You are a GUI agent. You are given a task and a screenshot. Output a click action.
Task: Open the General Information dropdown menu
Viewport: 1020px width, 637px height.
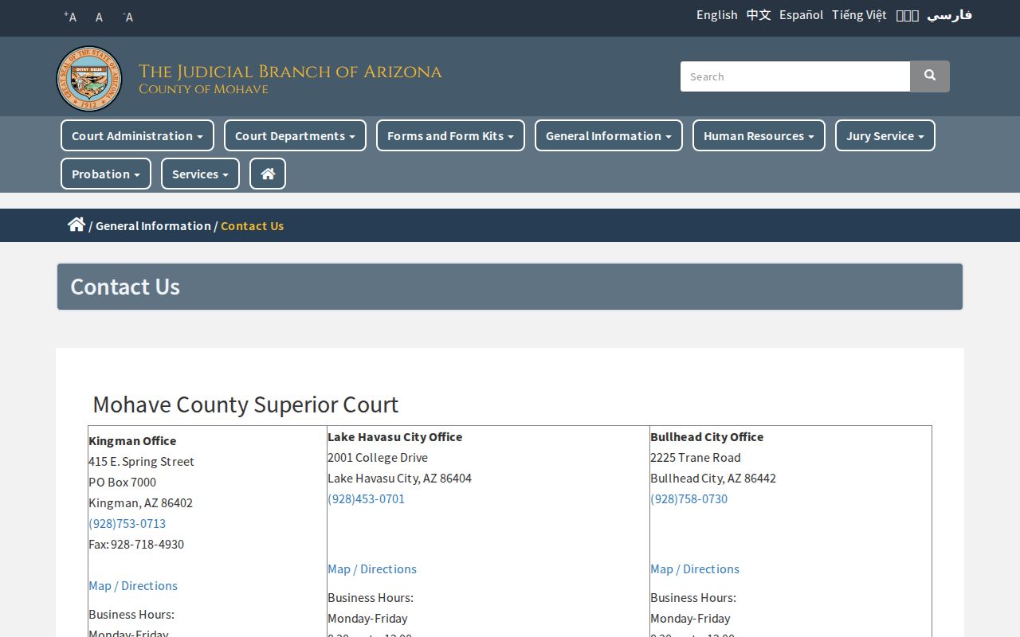[x=609, y=135]
